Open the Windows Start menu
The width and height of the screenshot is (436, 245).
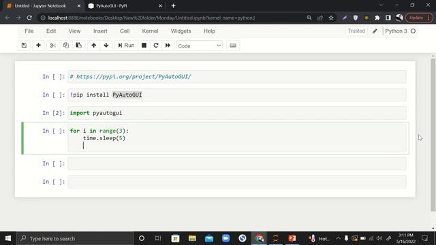(x=8, y=238)
